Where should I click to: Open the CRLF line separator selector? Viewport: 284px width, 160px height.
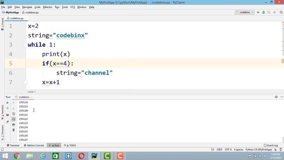pyautogui.click(x=219, y=150)
